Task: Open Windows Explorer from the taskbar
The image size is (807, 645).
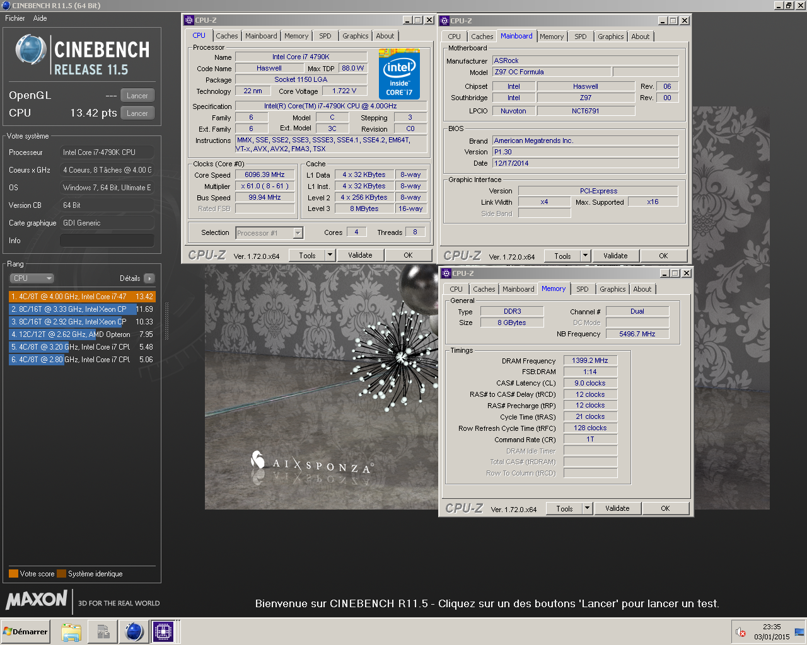Action: coord(71,632)
